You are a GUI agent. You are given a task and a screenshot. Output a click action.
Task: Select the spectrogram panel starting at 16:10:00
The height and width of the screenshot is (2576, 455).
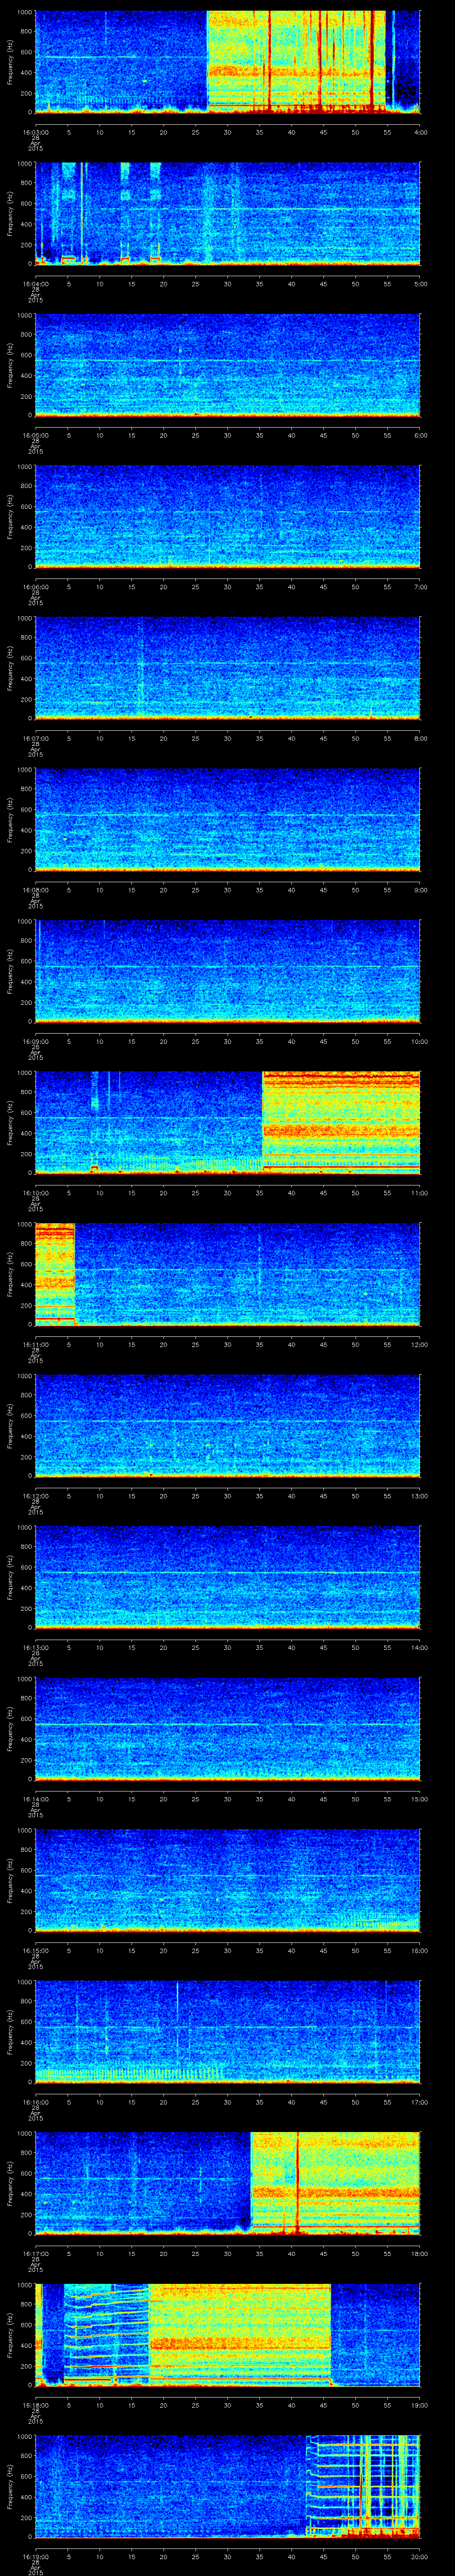(228, 1123)
